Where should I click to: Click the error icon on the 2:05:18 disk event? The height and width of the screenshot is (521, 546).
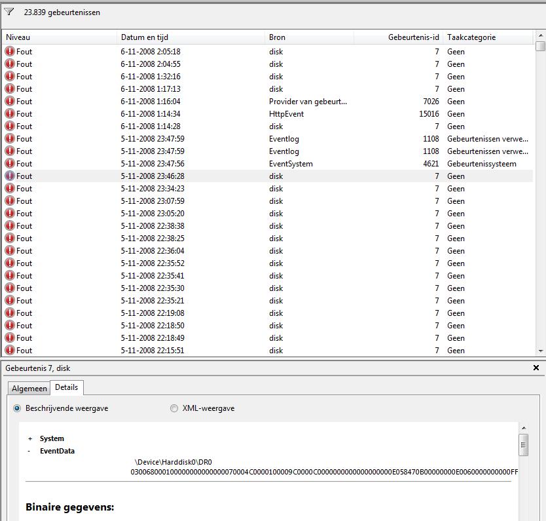click(x=9, y=51)
